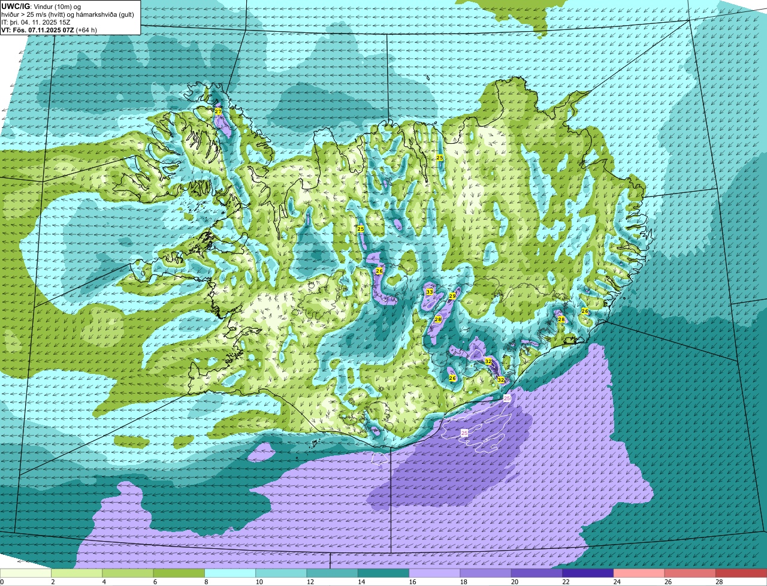Click the "UWC/IG: Vindur (10m) og" title text
The image size is (767, 586).
pos(41,7)
